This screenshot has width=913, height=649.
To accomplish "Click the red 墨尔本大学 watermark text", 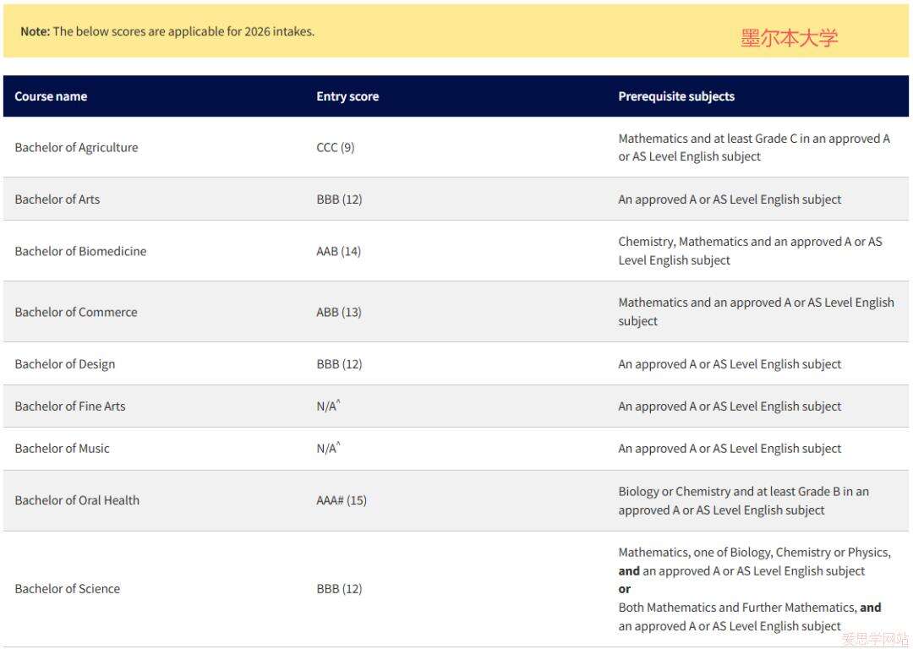I will (x=789, y=38).
